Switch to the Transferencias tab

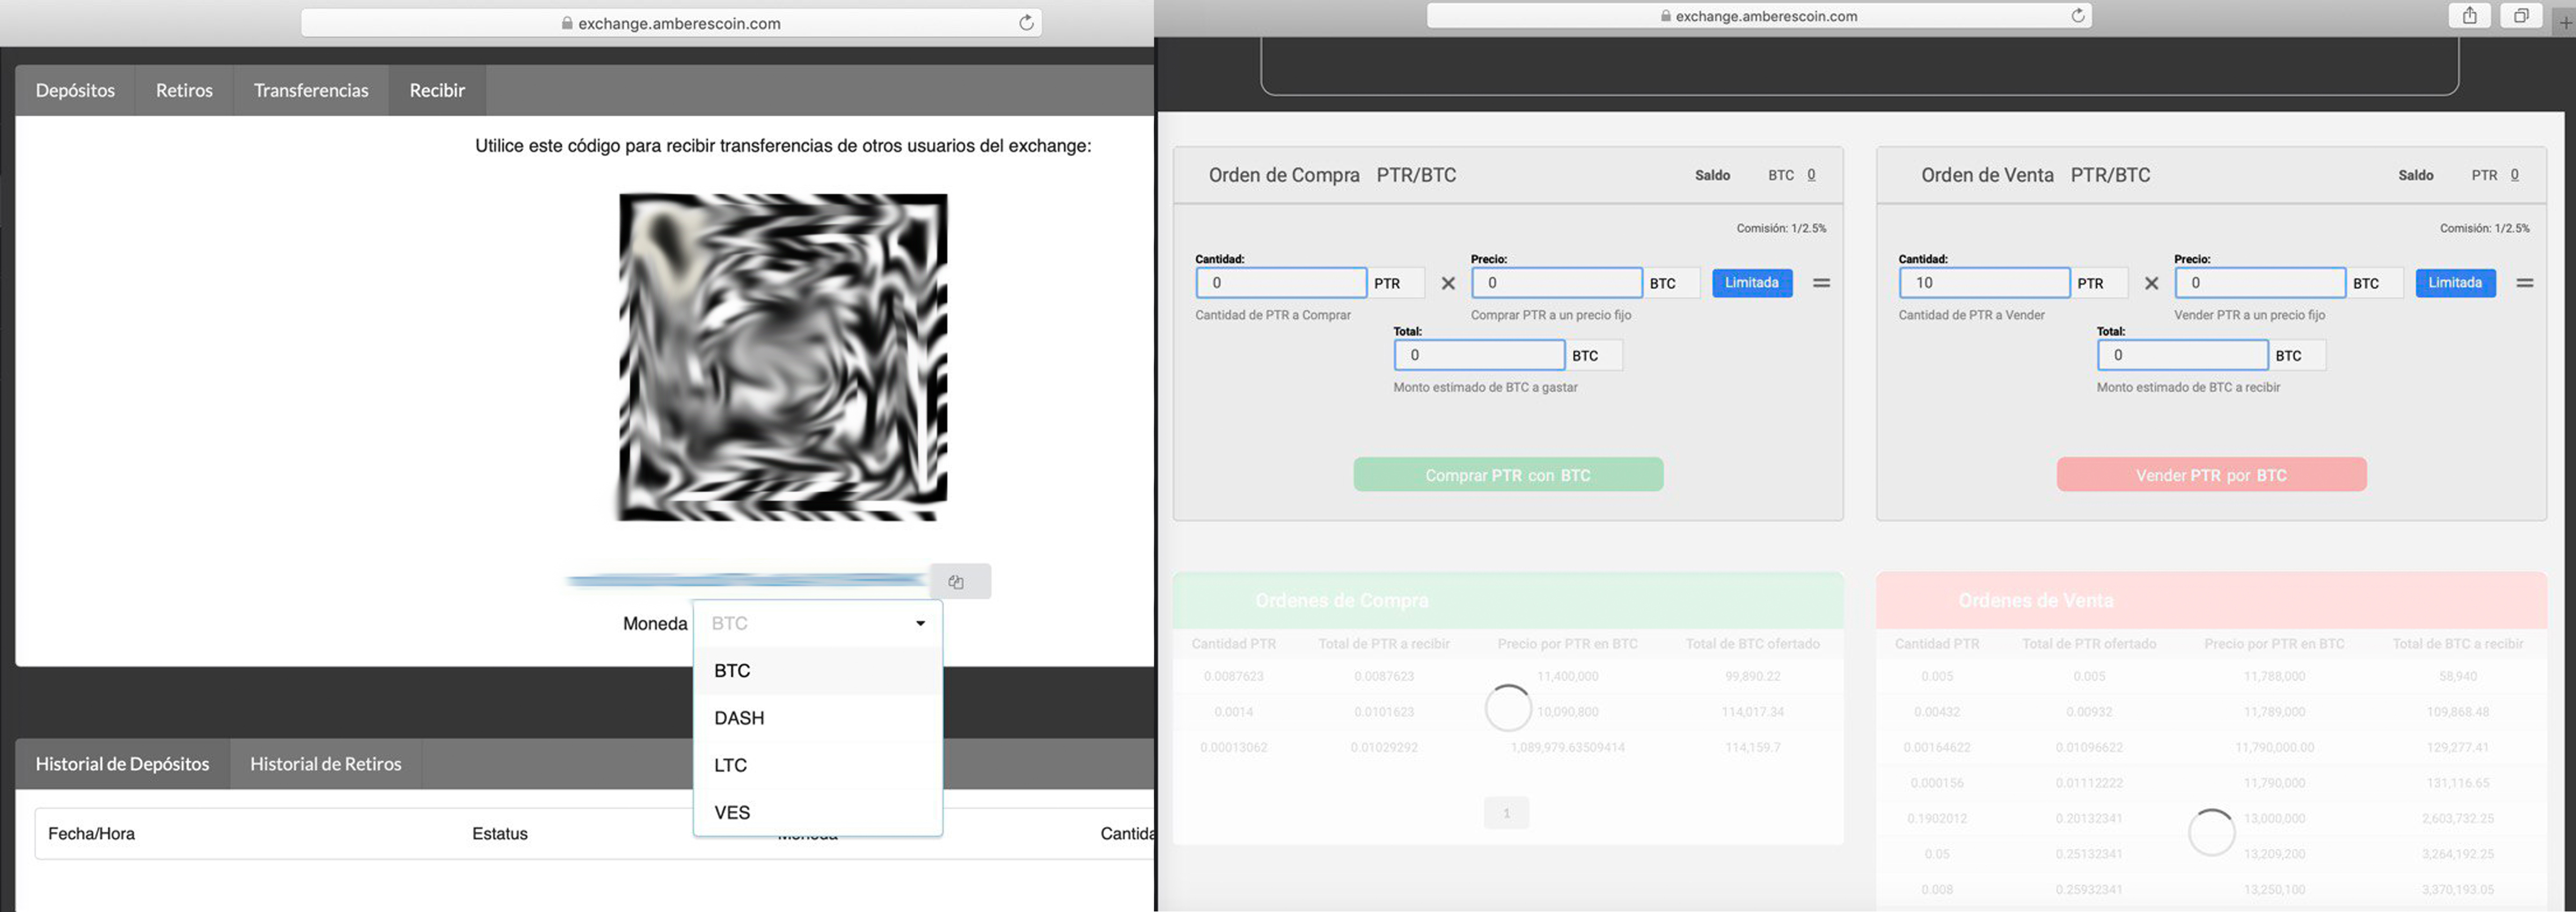[x=311, y=90]
